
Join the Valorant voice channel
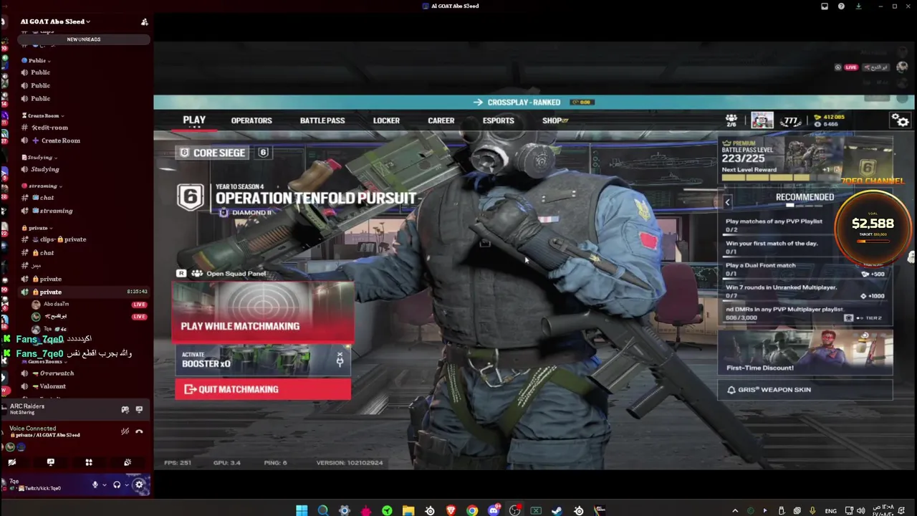(52, 386)
